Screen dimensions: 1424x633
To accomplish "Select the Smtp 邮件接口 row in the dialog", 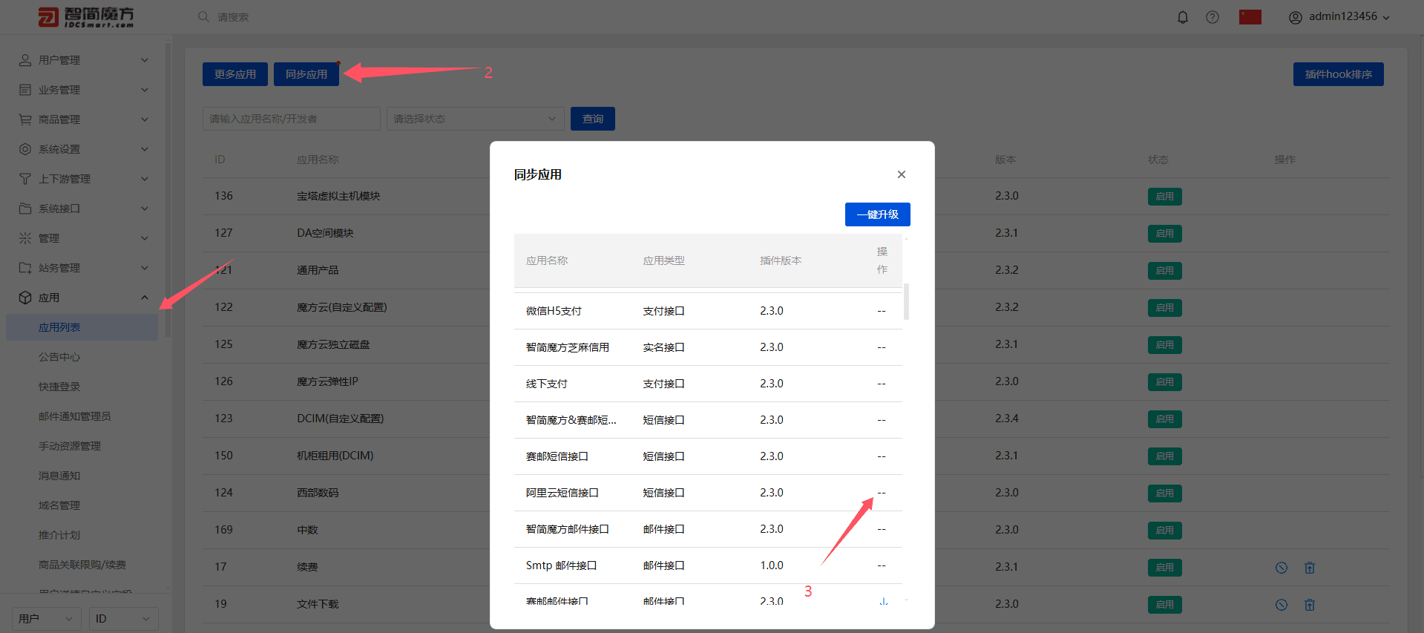I will 708,565.
